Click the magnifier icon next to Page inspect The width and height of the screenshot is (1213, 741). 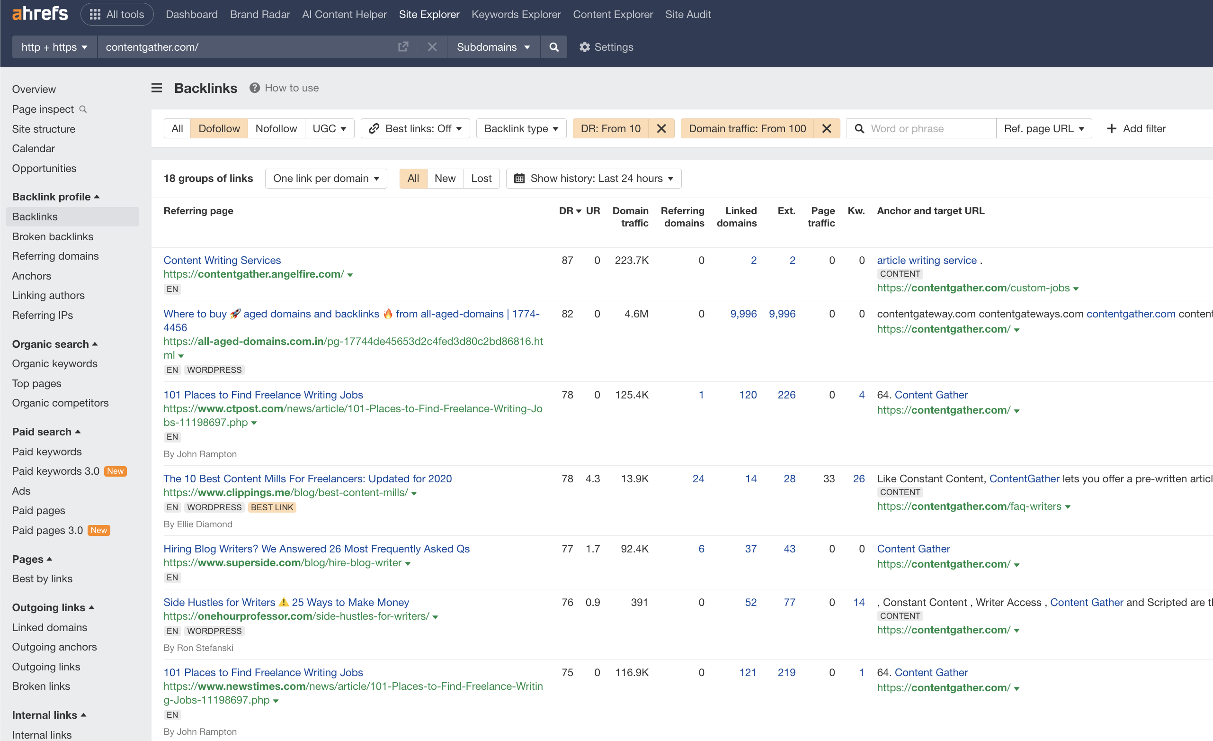83,109
